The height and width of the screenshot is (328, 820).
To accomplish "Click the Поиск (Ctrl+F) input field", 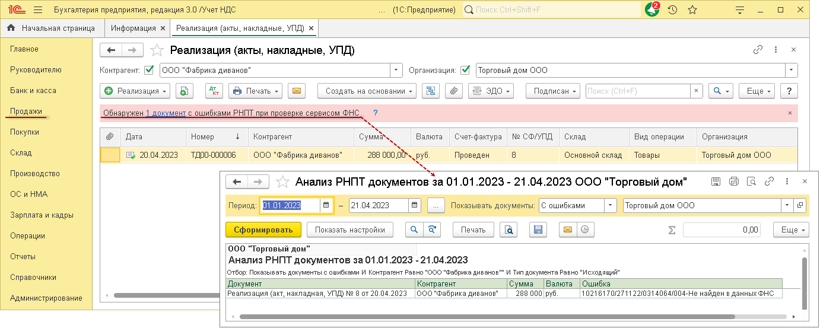I will (638, 91).
